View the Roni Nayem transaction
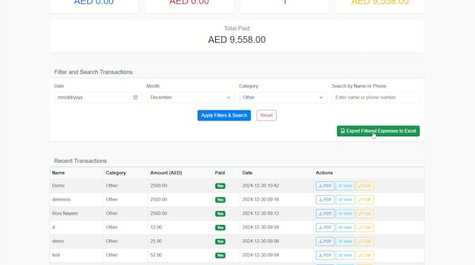 345,213
